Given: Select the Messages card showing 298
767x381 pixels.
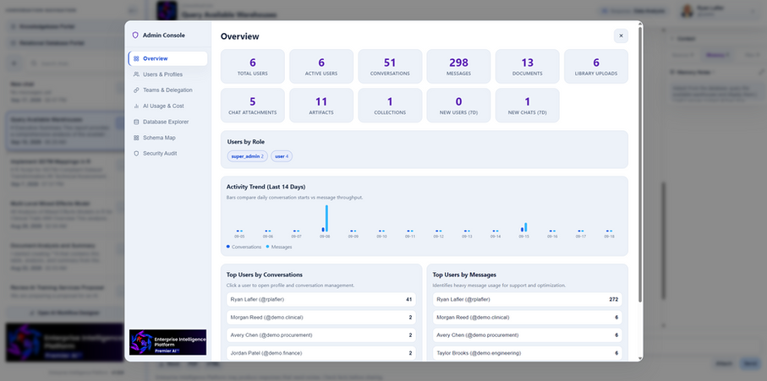Looking at the screenshot, I should [x=459, y=67].
